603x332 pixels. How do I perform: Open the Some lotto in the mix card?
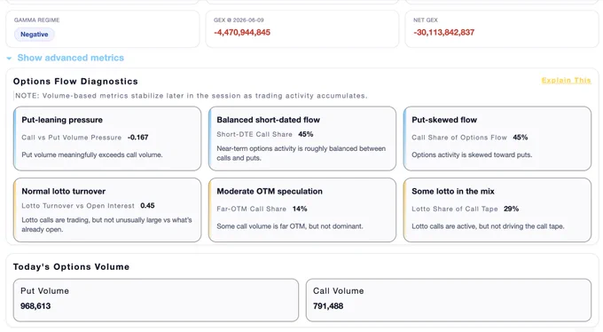pyautogui.click(x=497, y=209)
